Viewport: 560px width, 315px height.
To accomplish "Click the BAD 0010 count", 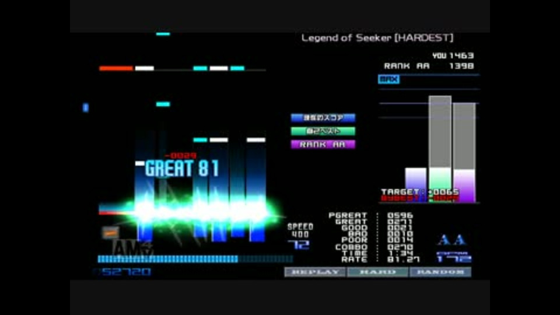I will tap(380, 234).
